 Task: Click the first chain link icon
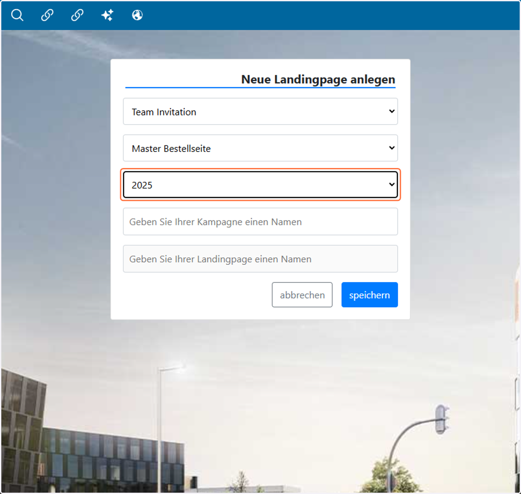point(47,15)
